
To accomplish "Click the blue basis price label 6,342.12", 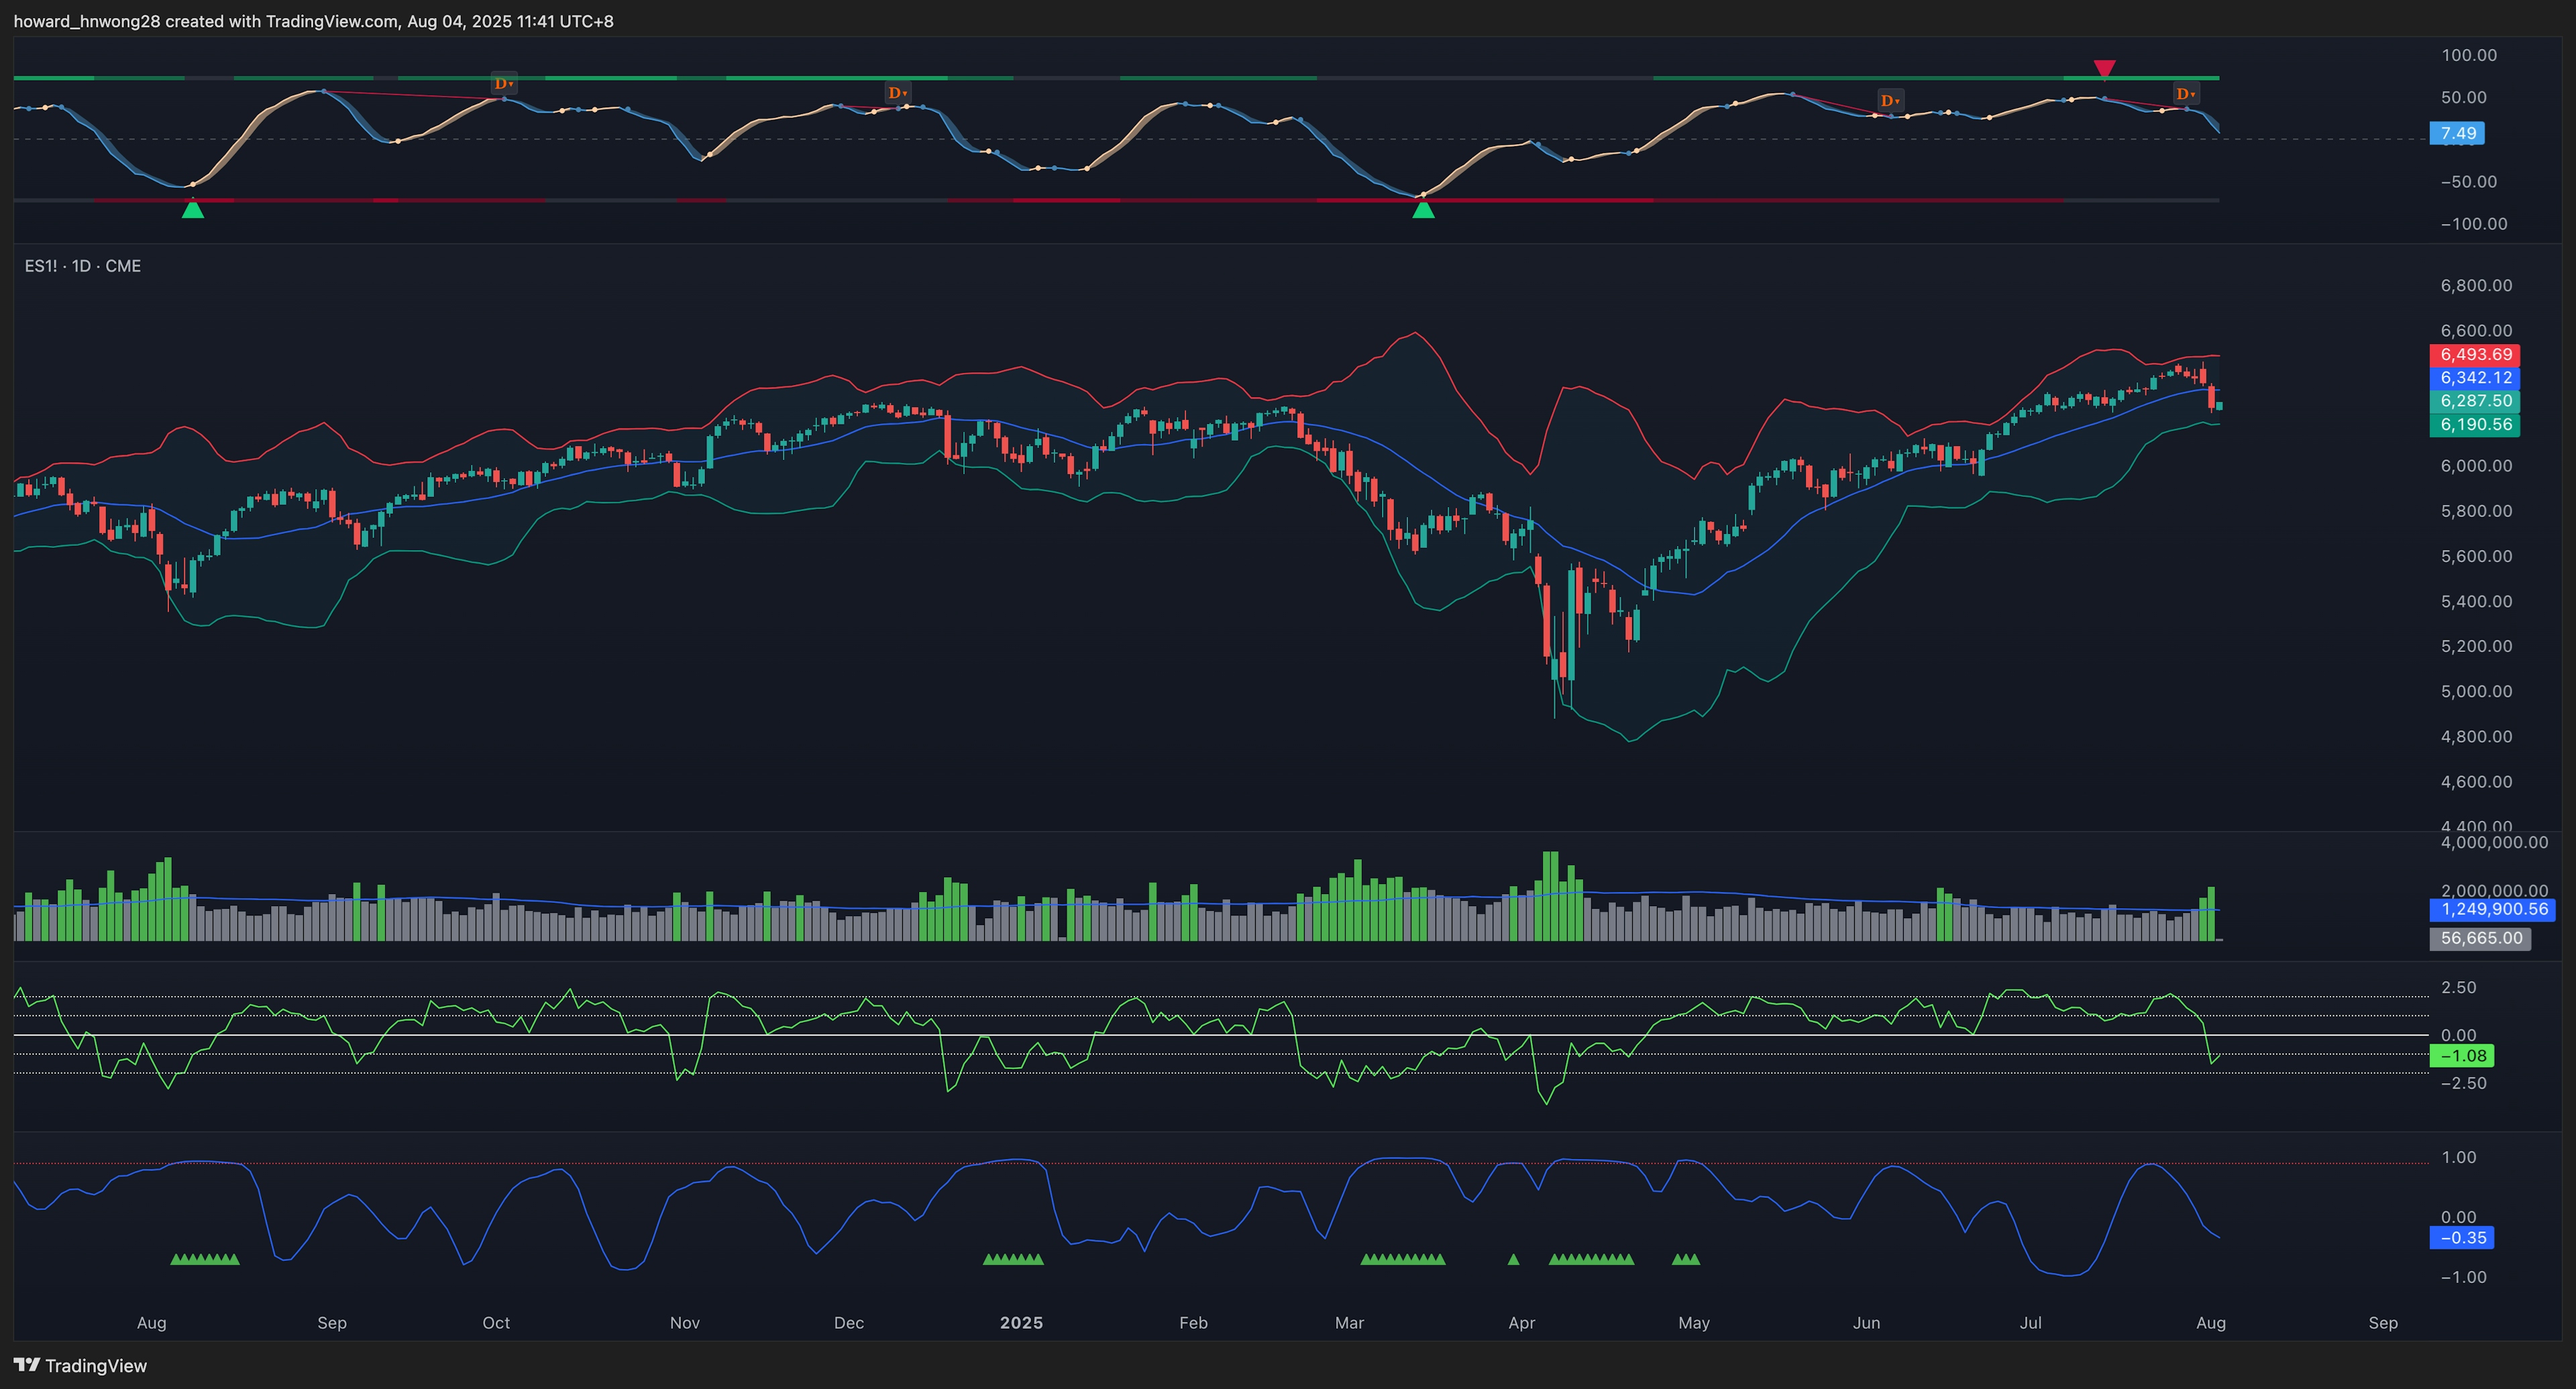I will (x=2475, y=377).
